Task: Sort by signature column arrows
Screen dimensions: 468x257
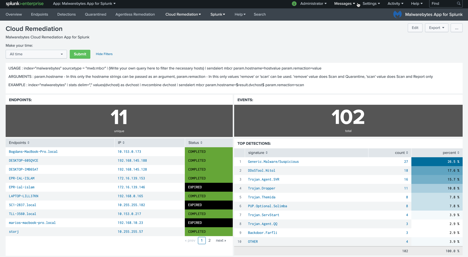Action: [266, 153]
